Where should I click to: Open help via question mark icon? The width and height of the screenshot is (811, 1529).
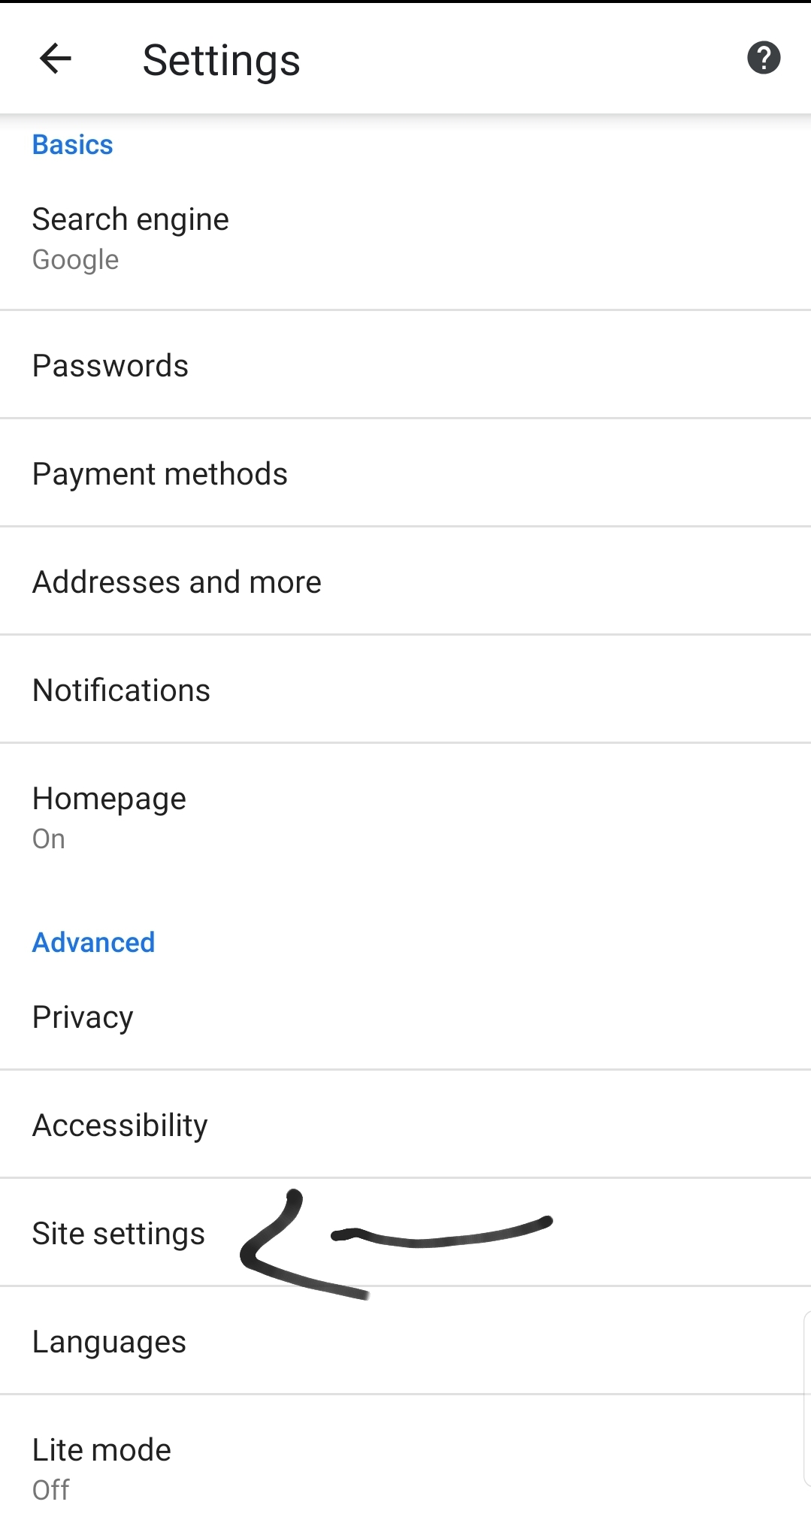[x=764, y=58]
